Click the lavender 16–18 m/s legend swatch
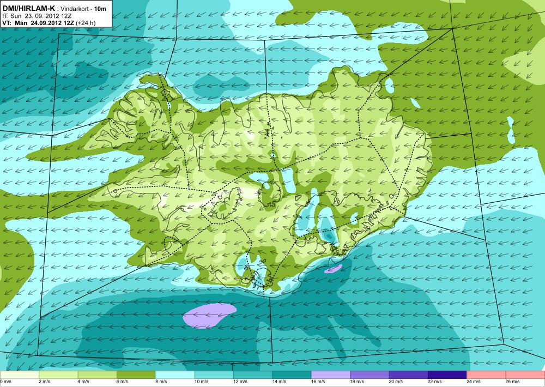This screenshot has width=545, height=387. click(331, 375)
